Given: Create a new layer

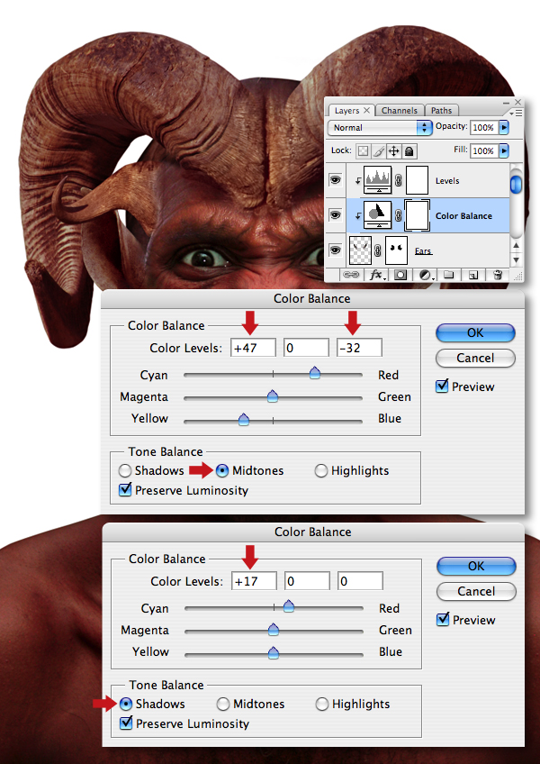Looking at the screenshot, I should coord(472,276).
